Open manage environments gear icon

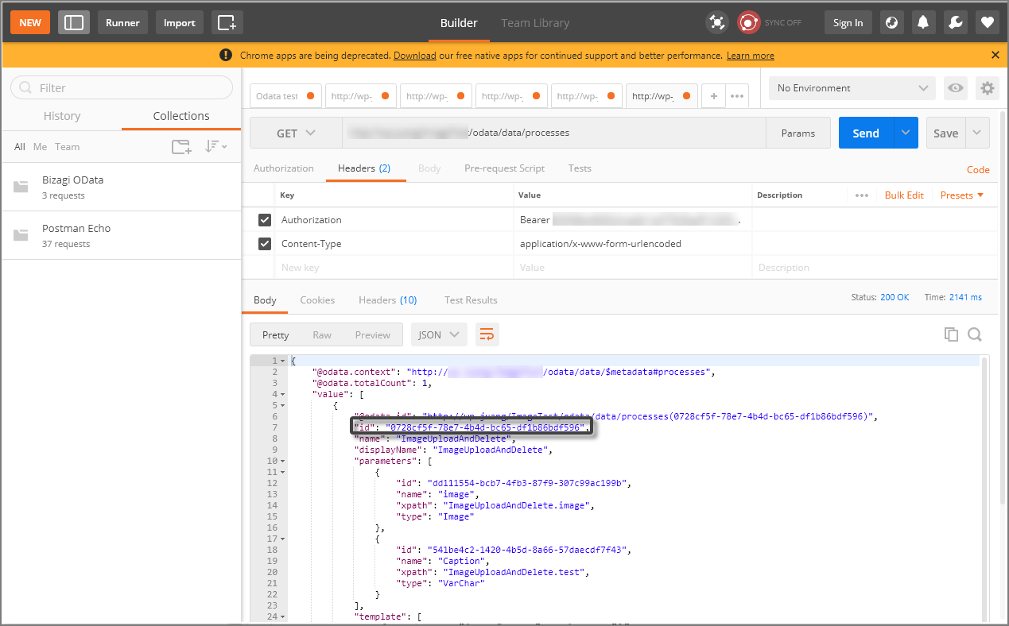coord(988,88)
